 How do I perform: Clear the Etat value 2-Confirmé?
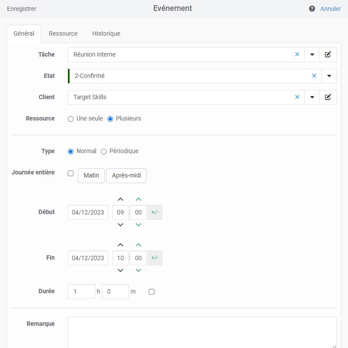[314, 76]
